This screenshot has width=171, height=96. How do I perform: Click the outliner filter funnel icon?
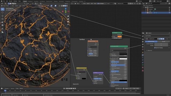click(166, 3)
